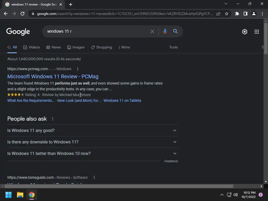Open About this result for PCMag

click(77, 69)
